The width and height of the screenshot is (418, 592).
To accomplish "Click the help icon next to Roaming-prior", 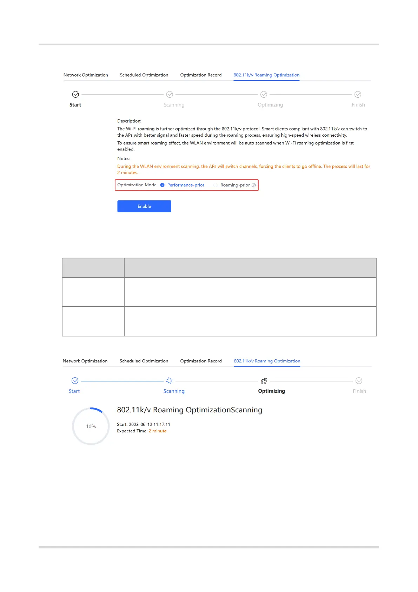I will click(x=254, y=185).
